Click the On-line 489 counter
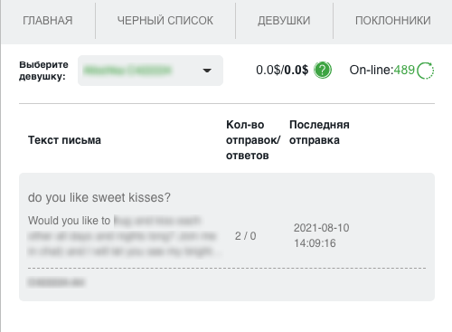Viewport: 452px width, 332px height. point(382,70)
